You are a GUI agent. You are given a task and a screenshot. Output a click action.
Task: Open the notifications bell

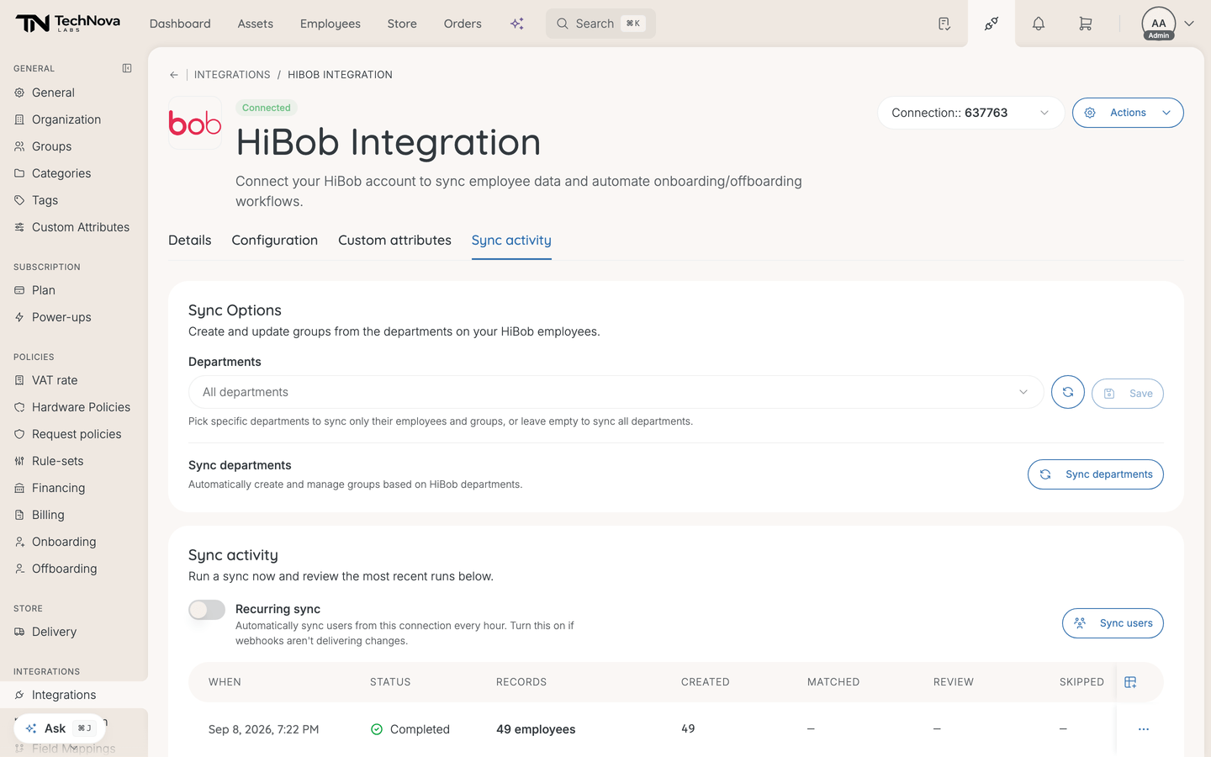(1039, 24)
